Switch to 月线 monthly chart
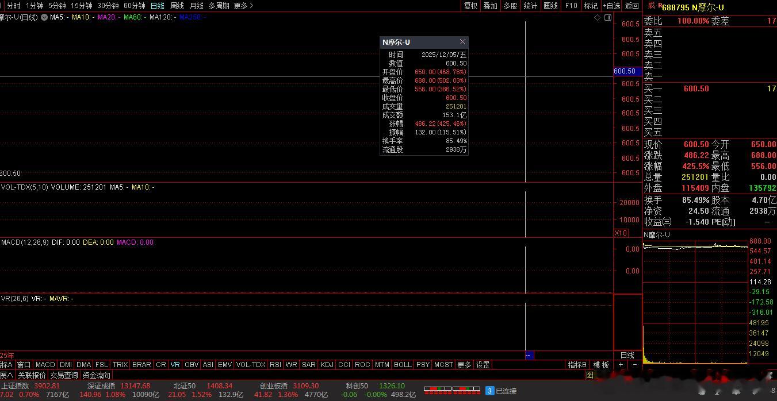The image size is (777, 401). pos(196,6)
